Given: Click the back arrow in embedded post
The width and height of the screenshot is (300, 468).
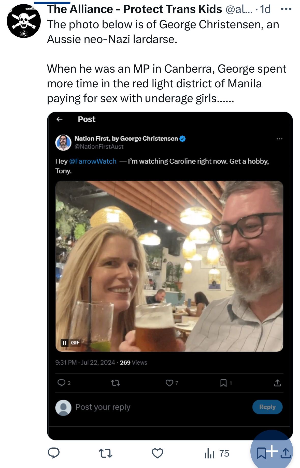Looking at the screenshot, I should click(x=60, y=119).
